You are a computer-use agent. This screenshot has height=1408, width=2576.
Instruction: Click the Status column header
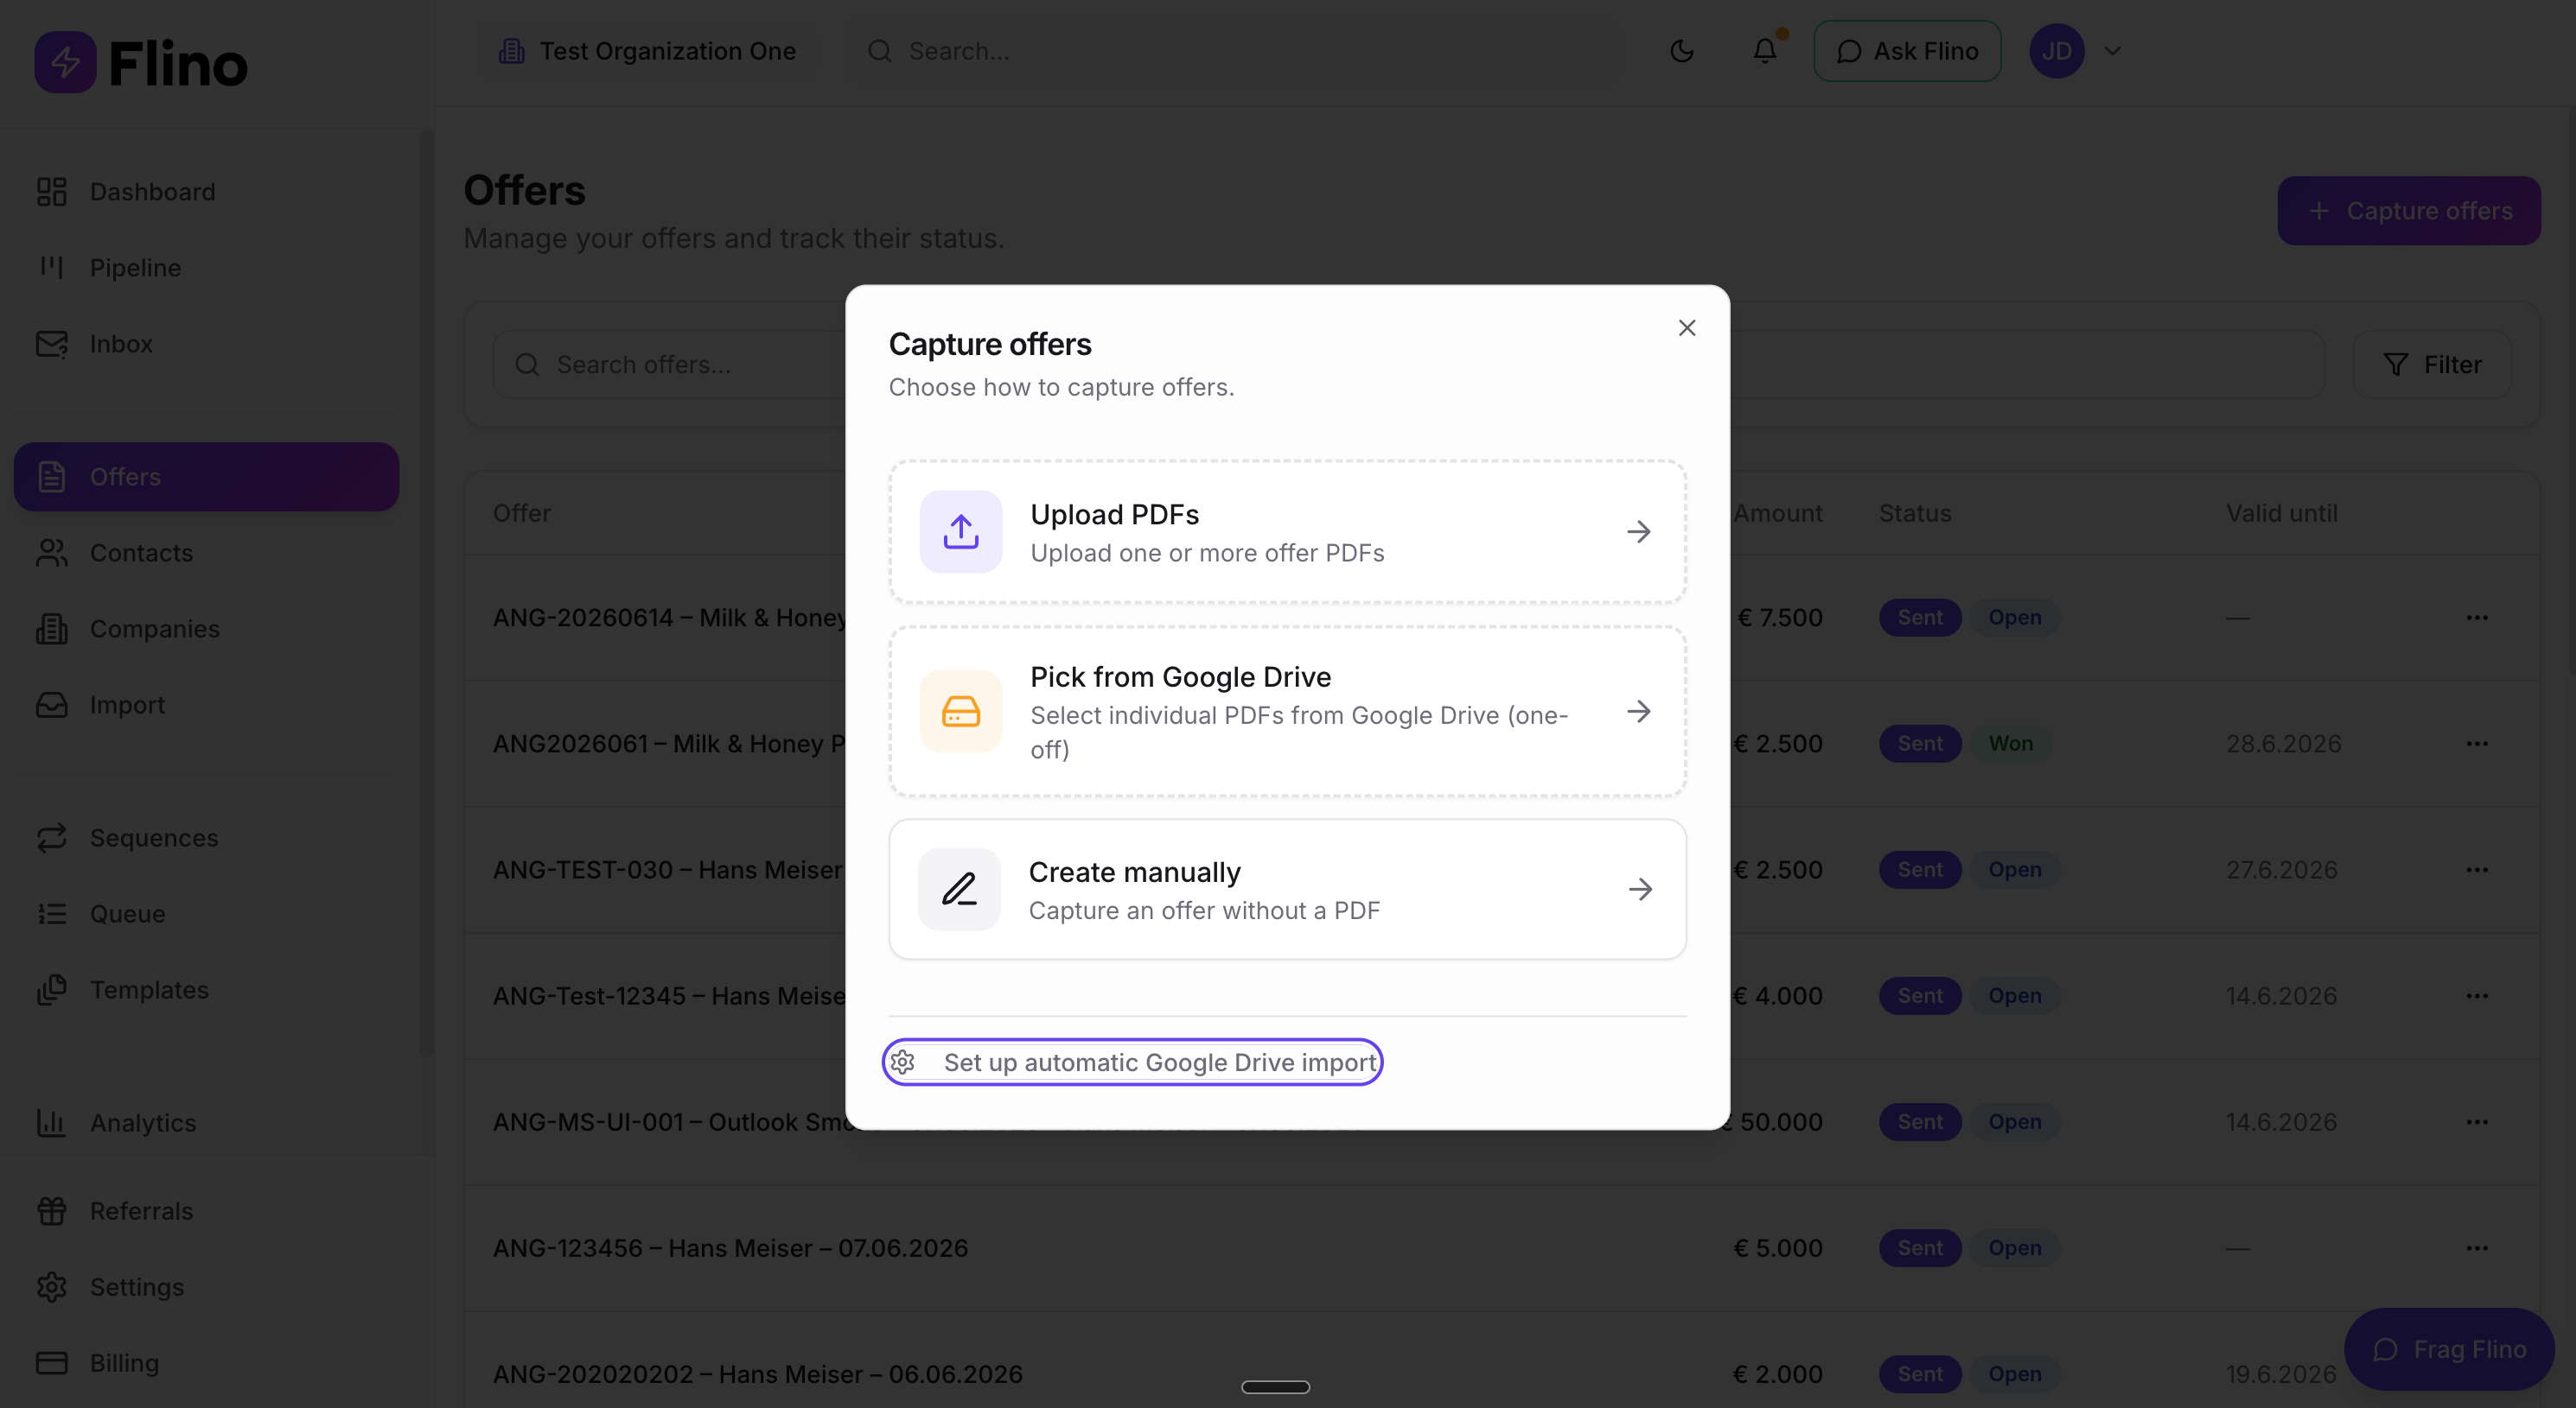pos(1914,512)
